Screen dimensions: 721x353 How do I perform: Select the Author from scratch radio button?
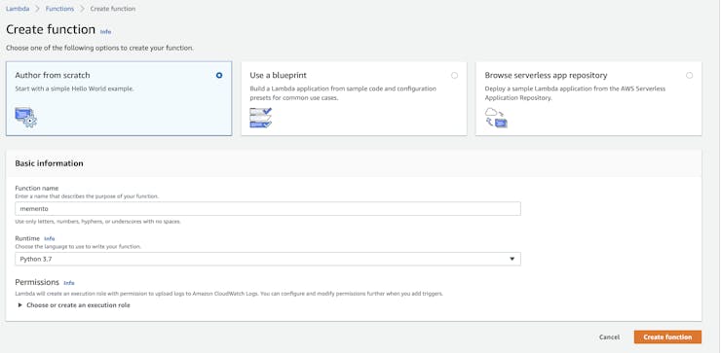[x=219, y=75]
